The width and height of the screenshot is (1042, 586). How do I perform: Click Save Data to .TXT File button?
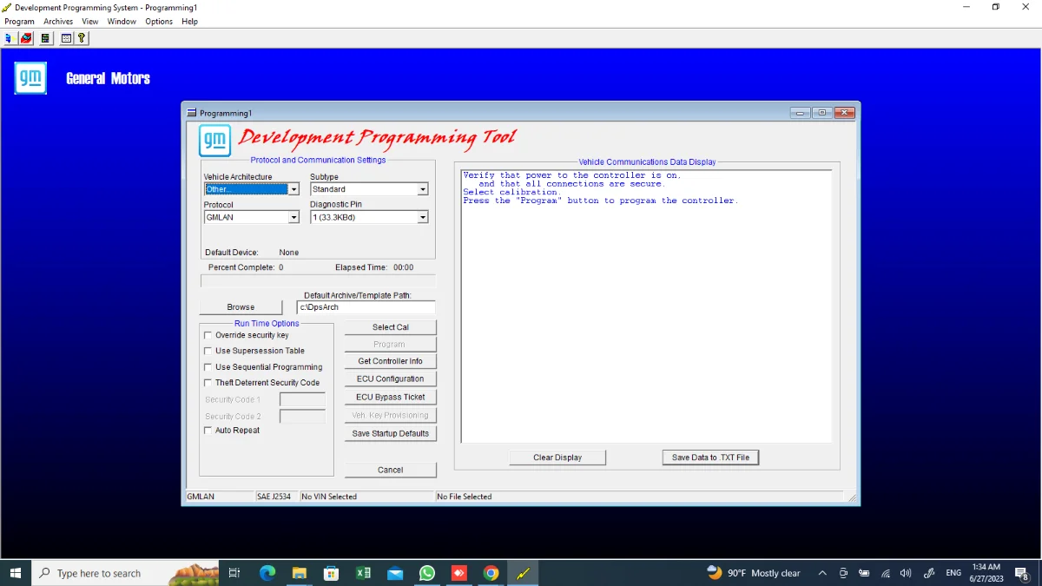[710, 458]
